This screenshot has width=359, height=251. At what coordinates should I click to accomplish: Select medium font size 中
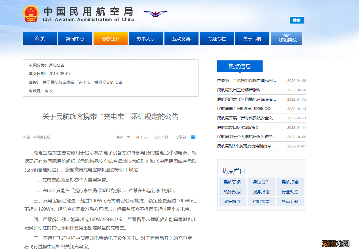coord(137,137)
